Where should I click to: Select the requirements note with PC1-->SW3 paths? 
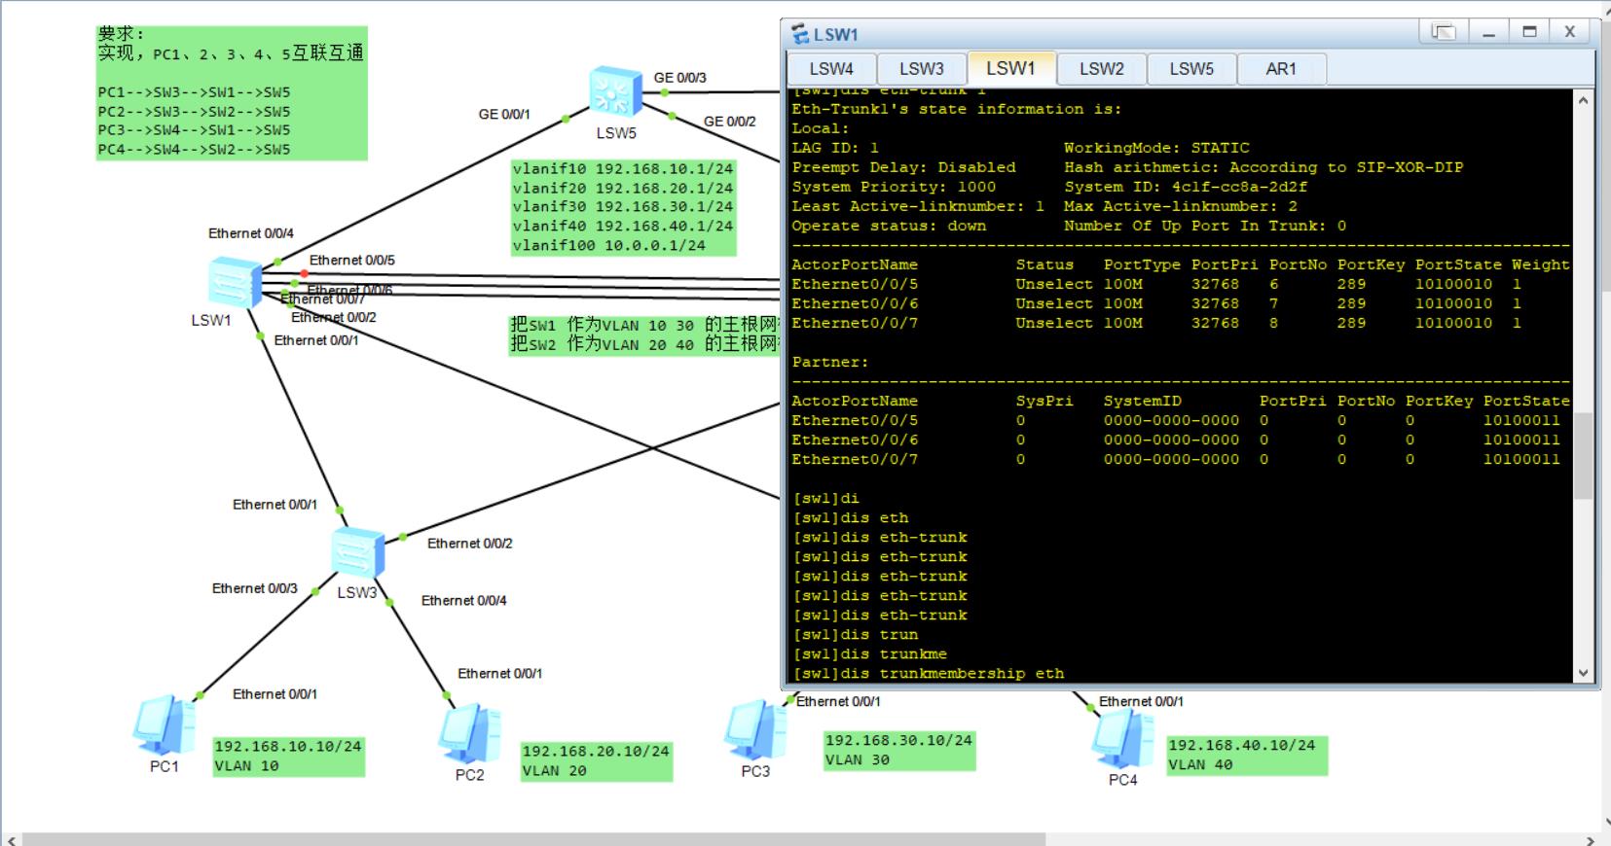point(232,92)
